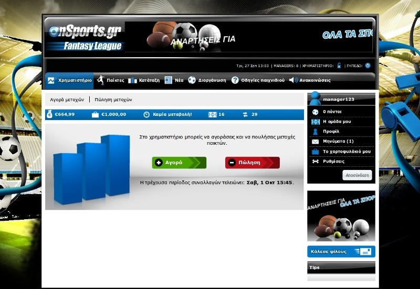This screenshot has width=420, height=289.
Task: Click the €664,99 balance value
Action: point(65,114)
